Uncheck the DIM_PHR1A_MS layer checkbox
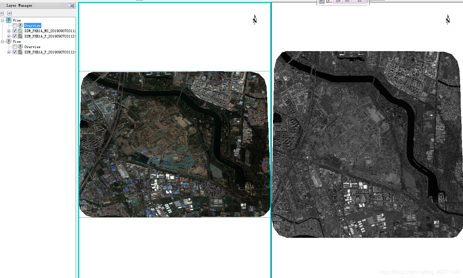Screen dimensions: 463x278 click(15, 31)
